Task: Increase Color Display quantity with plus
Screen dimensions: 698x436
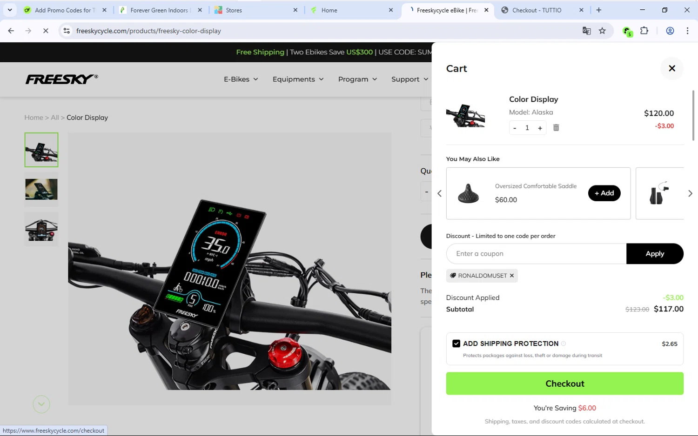Action: 540,128
